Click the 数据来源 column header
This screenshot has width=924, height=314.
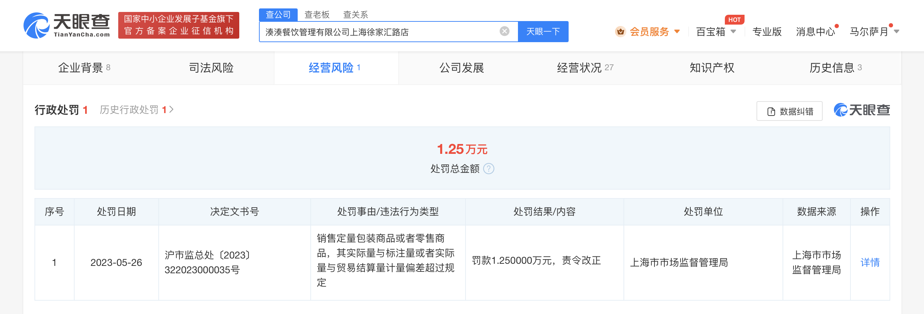tap(816, 211)
